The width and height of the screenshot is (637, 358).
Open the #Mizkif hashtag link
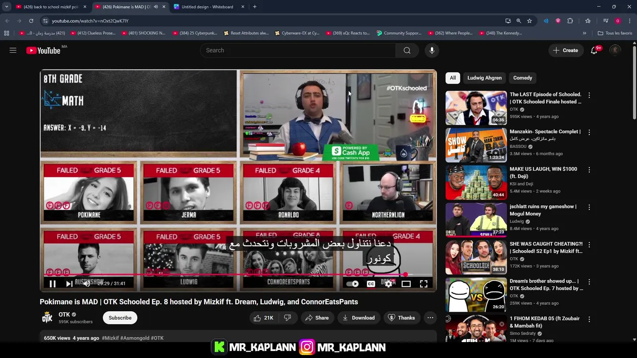[110, 338]
